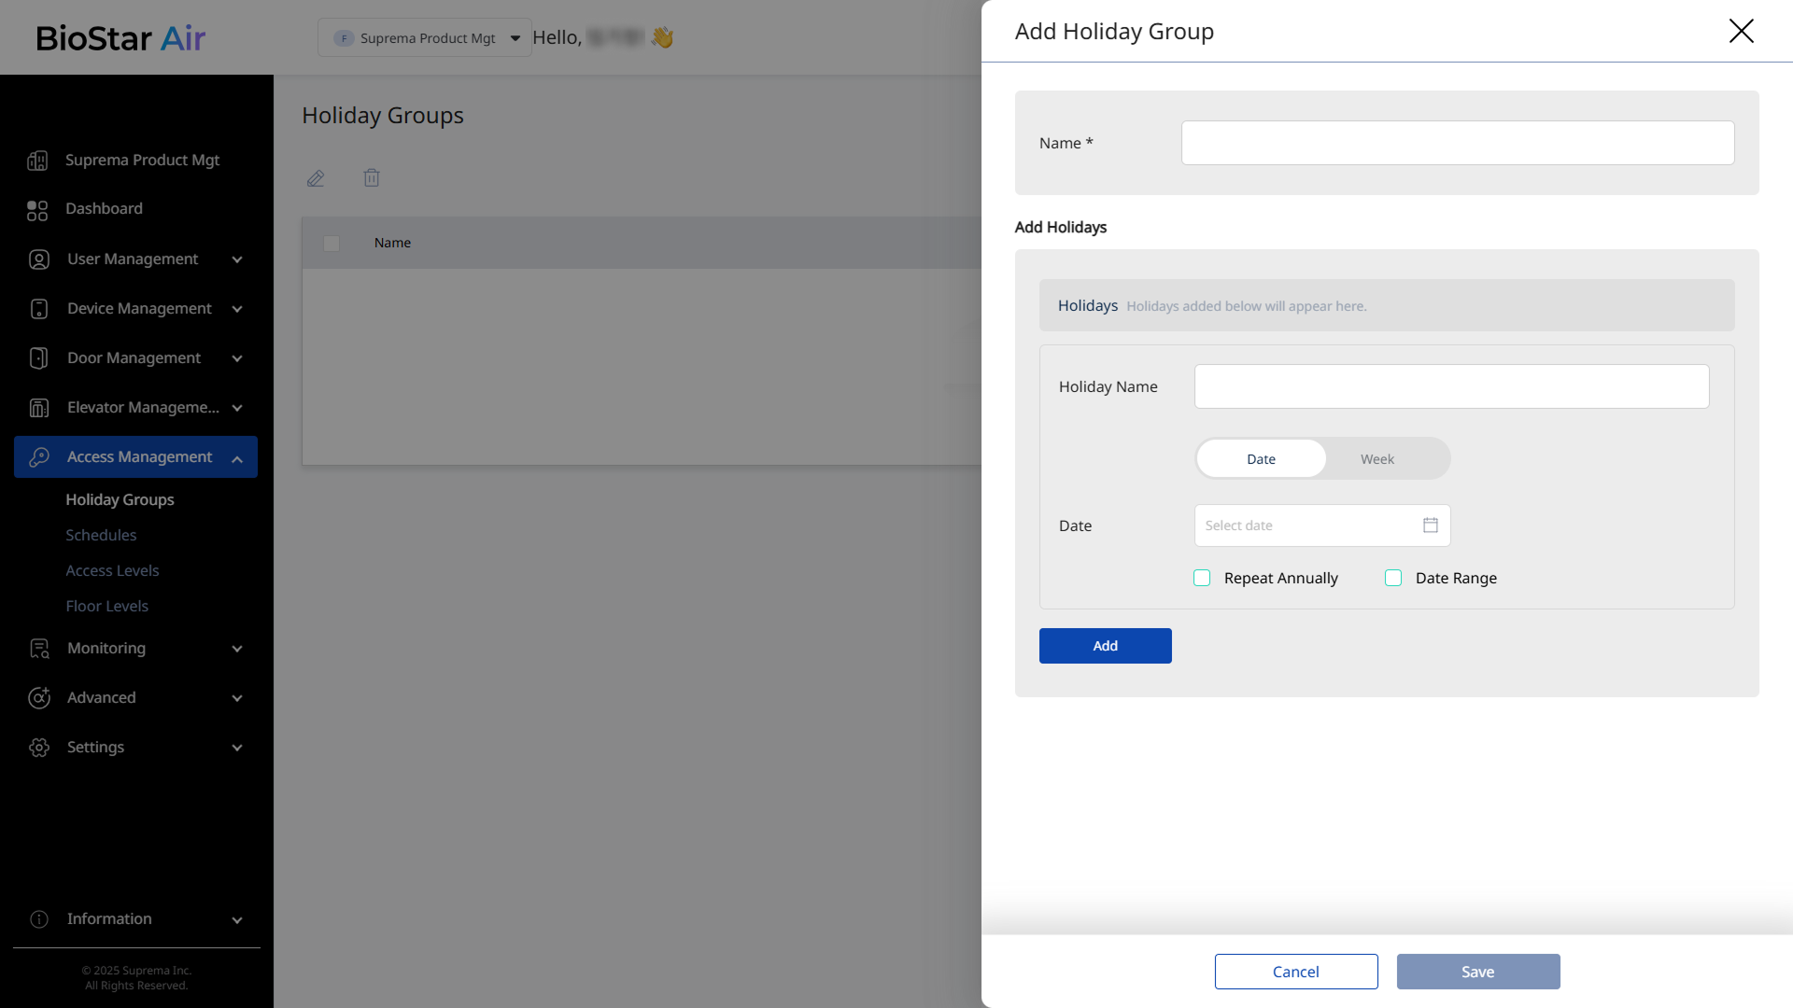1793x1008 pixels.
Task: Enable the Repeat Annually checkbox
Action: tap(1202, 578)
